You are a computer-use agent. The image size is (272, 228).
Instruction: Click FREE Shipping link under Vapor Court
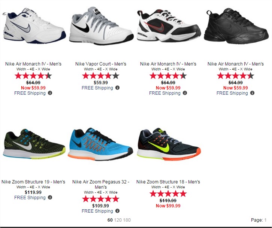(x=97, y=88)
